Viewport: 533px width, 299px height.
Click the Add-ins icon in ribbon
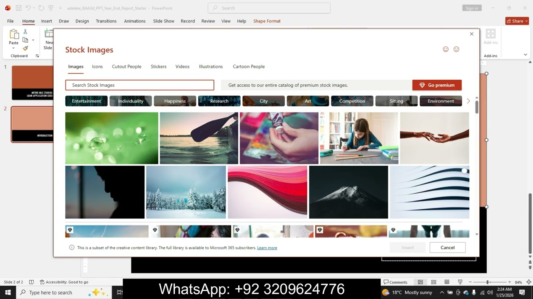tap(491, 34)
